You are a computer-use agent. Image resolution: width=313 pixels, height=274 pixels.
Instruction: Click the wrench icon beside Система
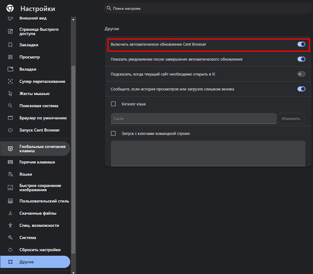pyautogui.click(x=10, y=237)
